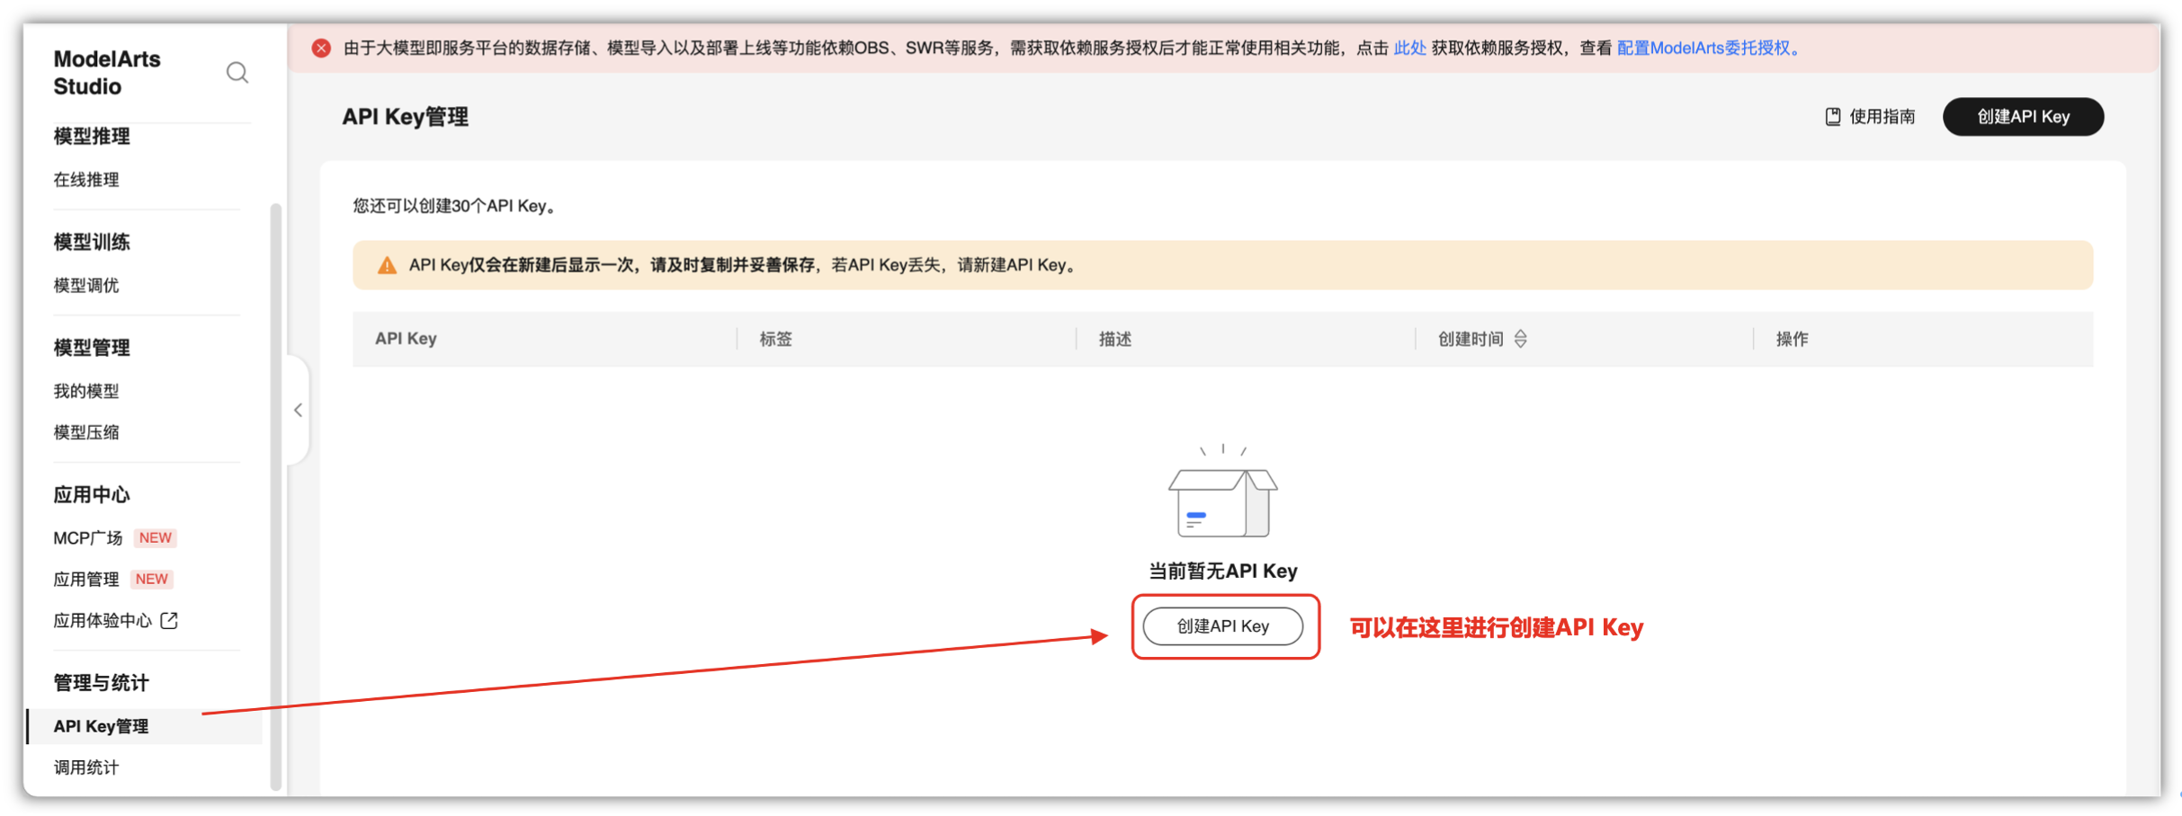This screenshot has width=2182, height=816.
Task: Click the 应用中心 section heading
Action: pos(92,495)
